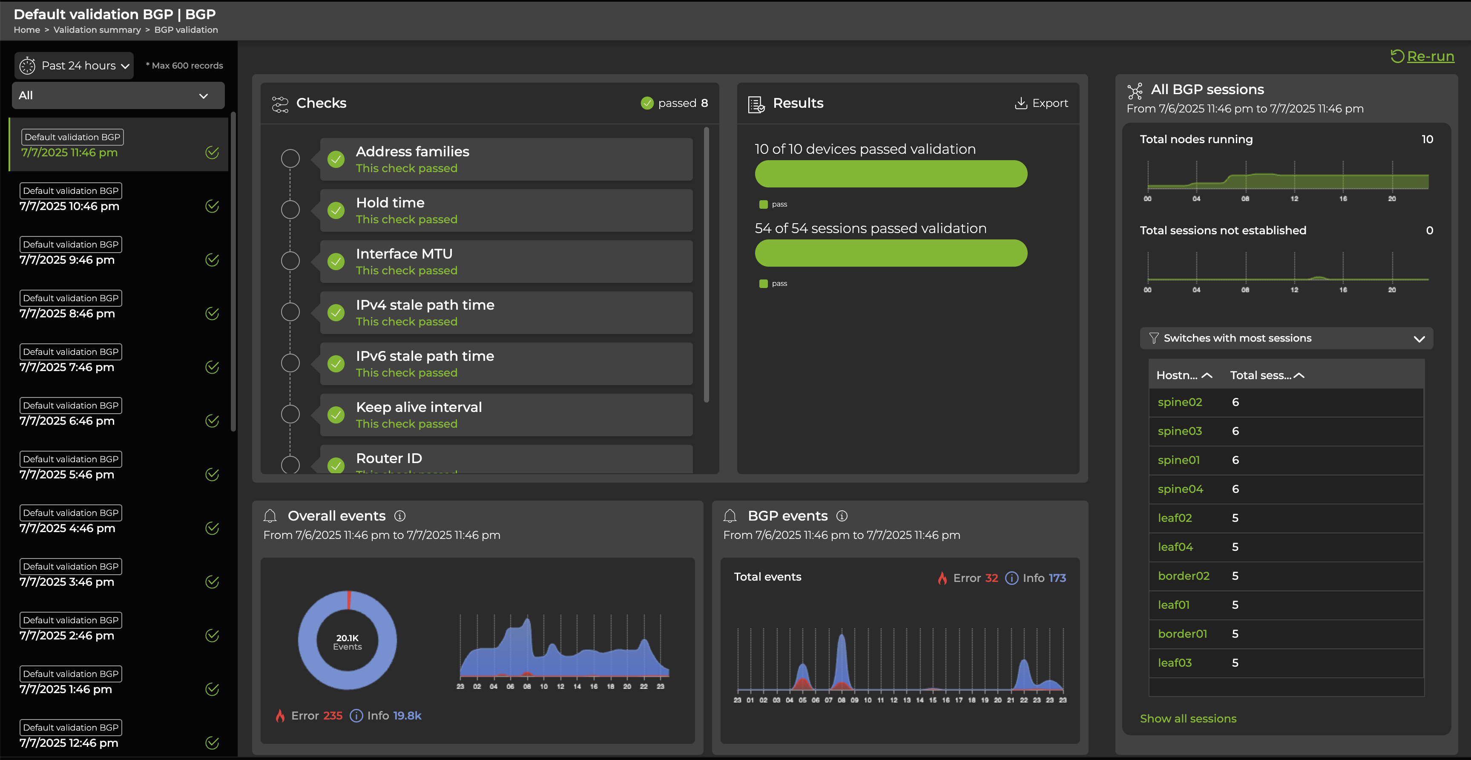Viewport: 1471px width, 760px height.
Task: Expand the All filter dropdown
Action: tap(203, 95)
